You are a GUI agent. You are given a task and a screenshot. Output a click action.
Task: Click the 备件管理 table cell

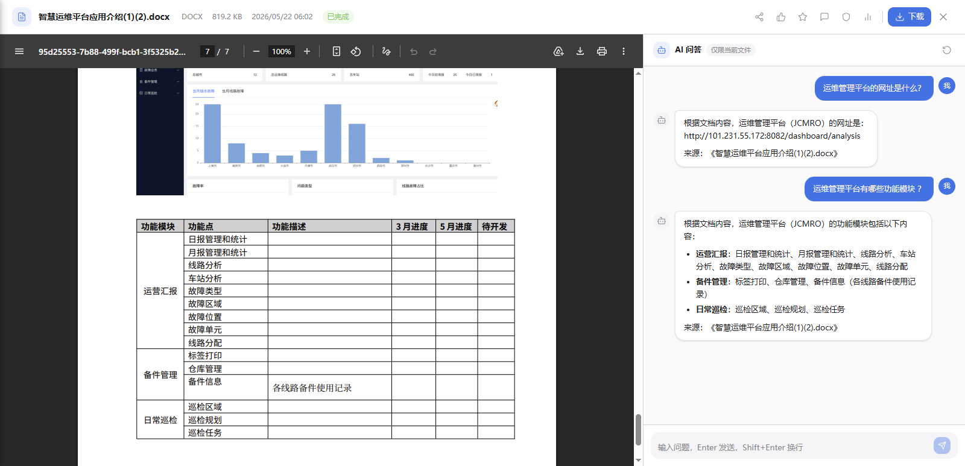pyautogui.click(x=160, y=375)
